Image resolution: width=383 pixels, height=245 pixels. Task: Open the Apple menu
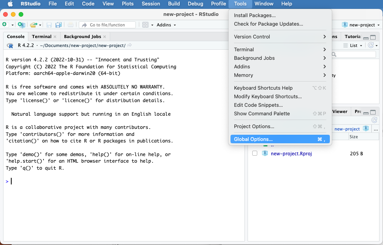click(x=10, y=3)
